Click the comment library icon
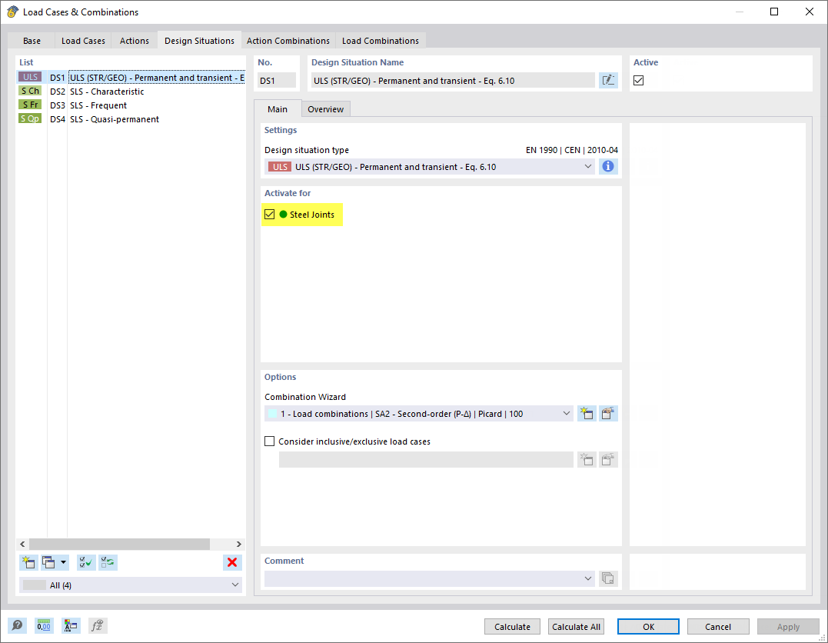828x643 pixels. click(608, 578)
